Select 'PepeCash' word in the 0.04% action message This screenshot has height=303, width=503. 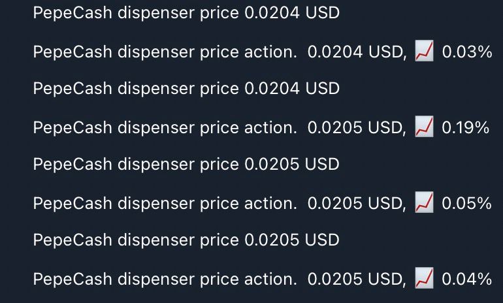tap(73, 279)
